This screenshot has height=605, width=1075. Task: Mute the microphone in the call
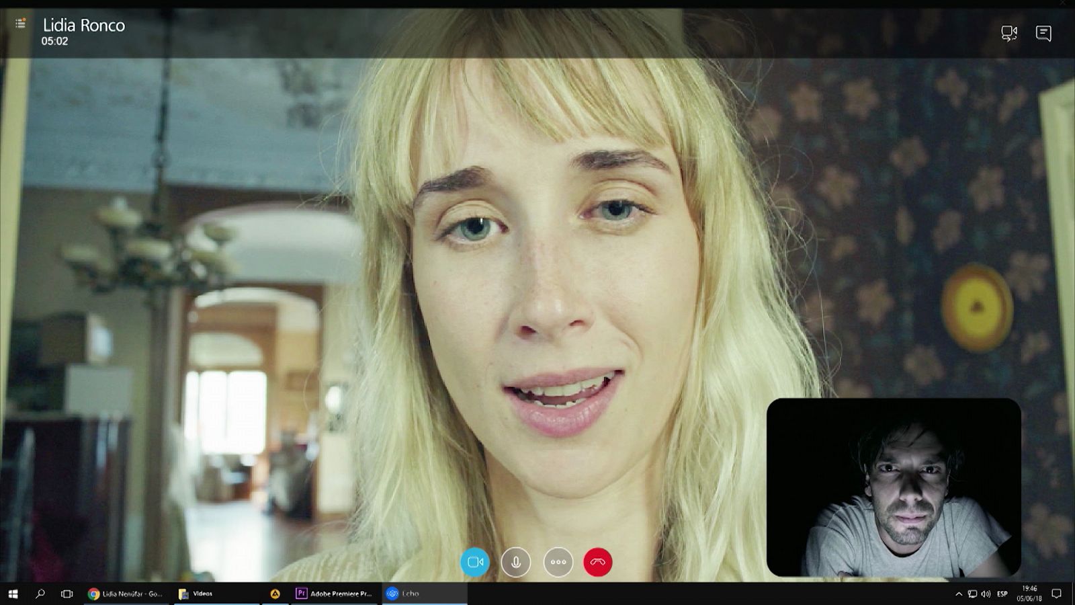click(x=516, y=562)
